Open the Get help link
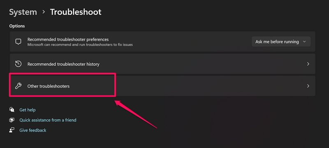 (x=28, y=110)
